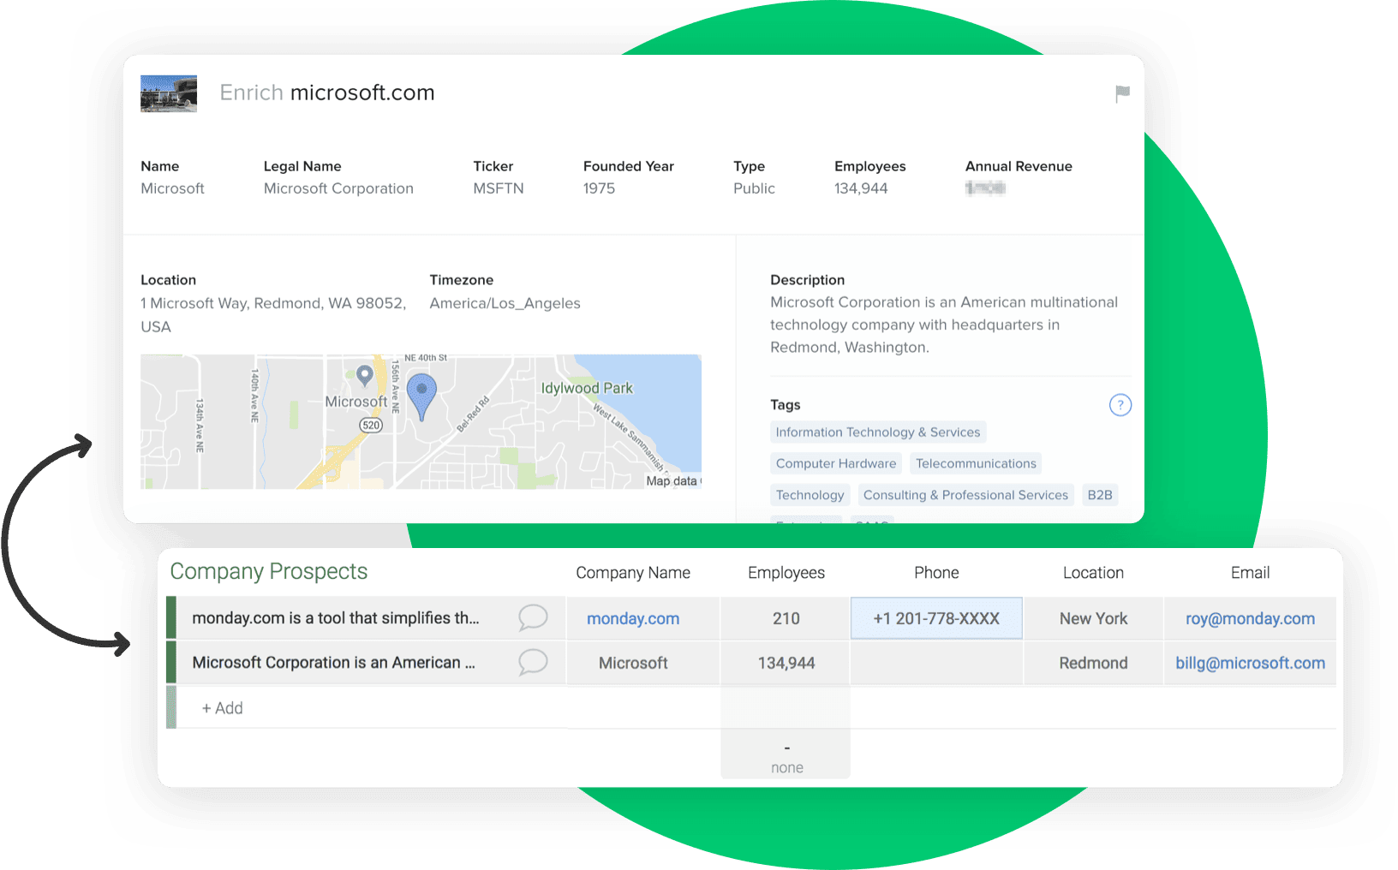Select the phone cell +1 201-778-XXXX

(936, 618)
